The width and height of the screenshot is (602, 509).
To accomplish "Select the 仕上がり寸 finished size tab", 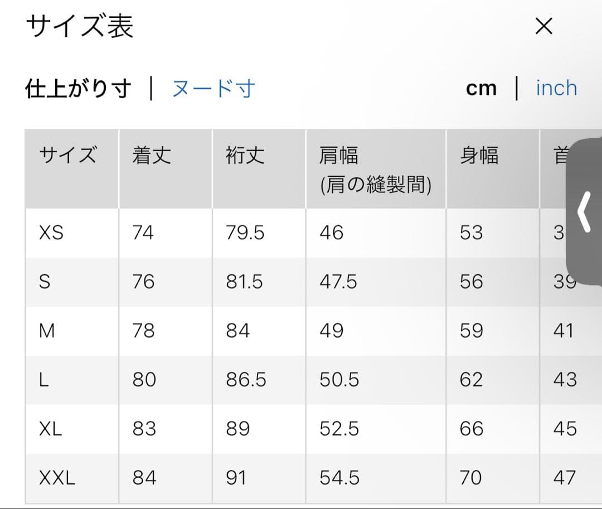I will (78, 89).
